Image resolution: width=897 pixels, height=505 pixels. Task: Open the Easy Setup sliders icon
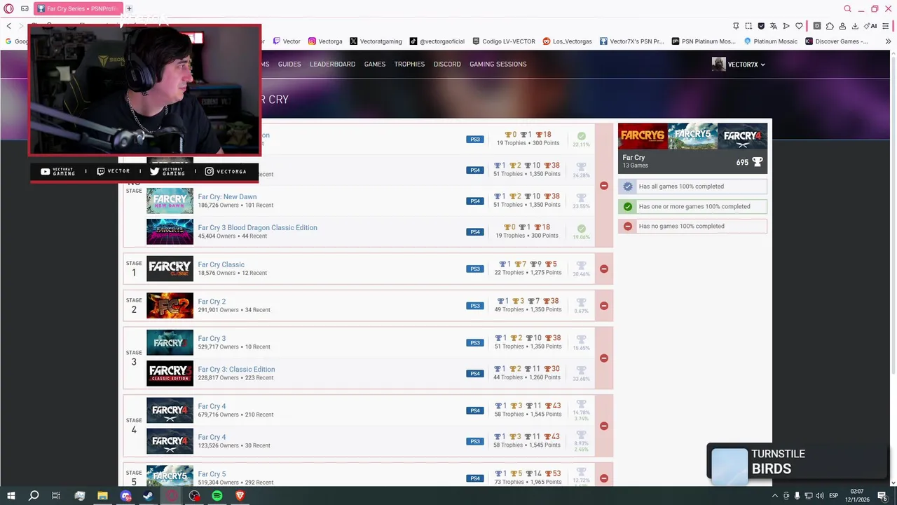[x=886, y=26]
